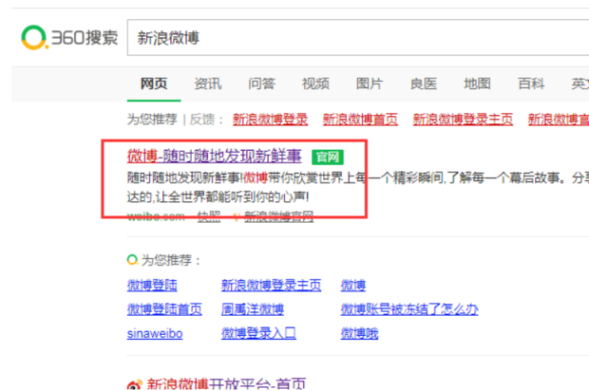Viewport: 589px width, 391px height.
Task: Open recommended search 微博登陆首页
Action: pyautogui.click(x=164, y=309)
